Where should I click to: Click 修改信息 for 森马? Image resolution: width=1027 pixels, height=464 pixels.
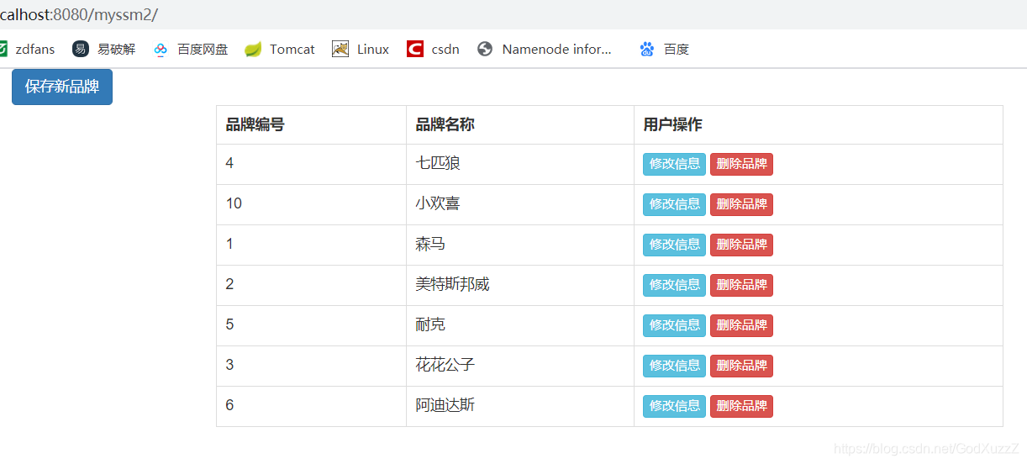(x=674, y=245)
